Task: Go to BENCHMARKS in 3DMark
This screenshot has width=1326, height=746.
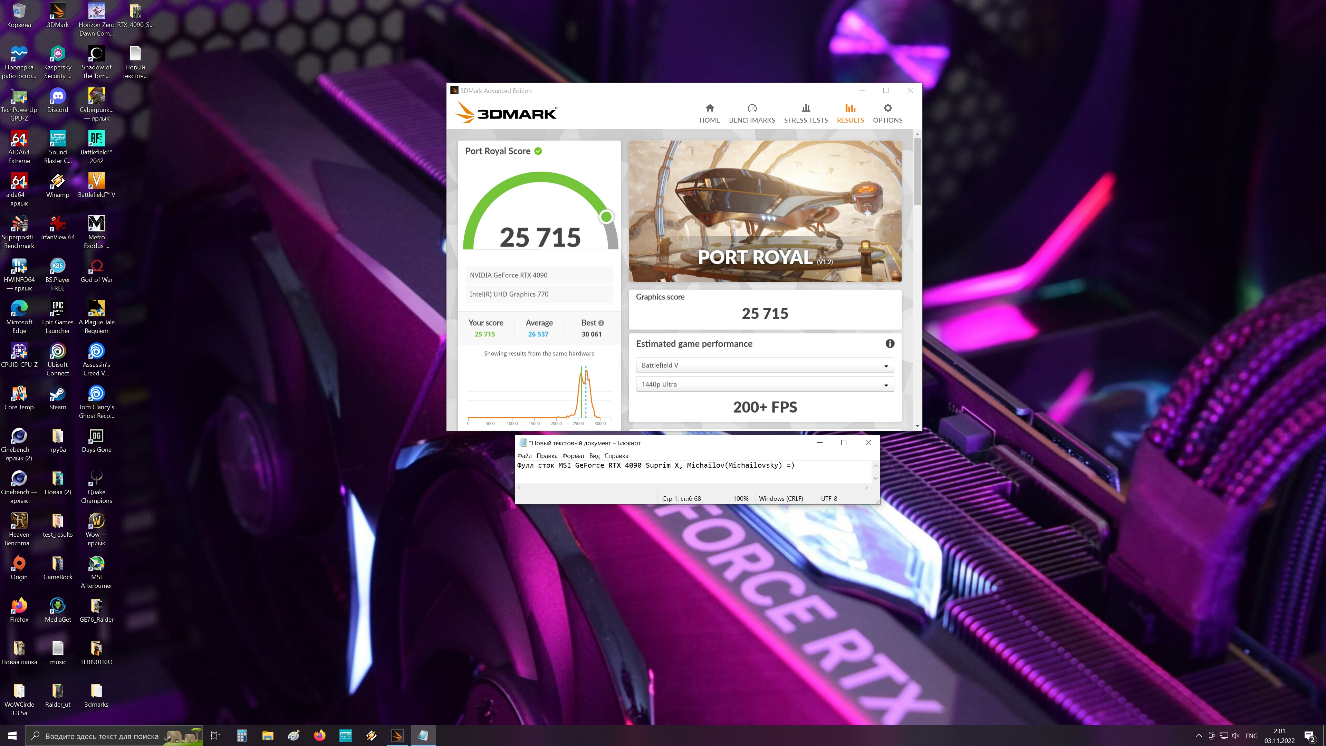Action: tap(751, 113)
